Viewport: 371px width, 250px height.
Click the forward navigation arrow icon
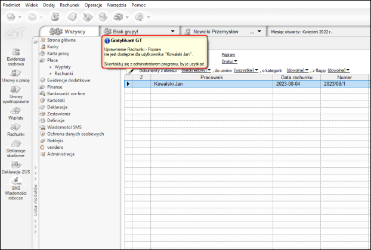(x=32, y=17)
